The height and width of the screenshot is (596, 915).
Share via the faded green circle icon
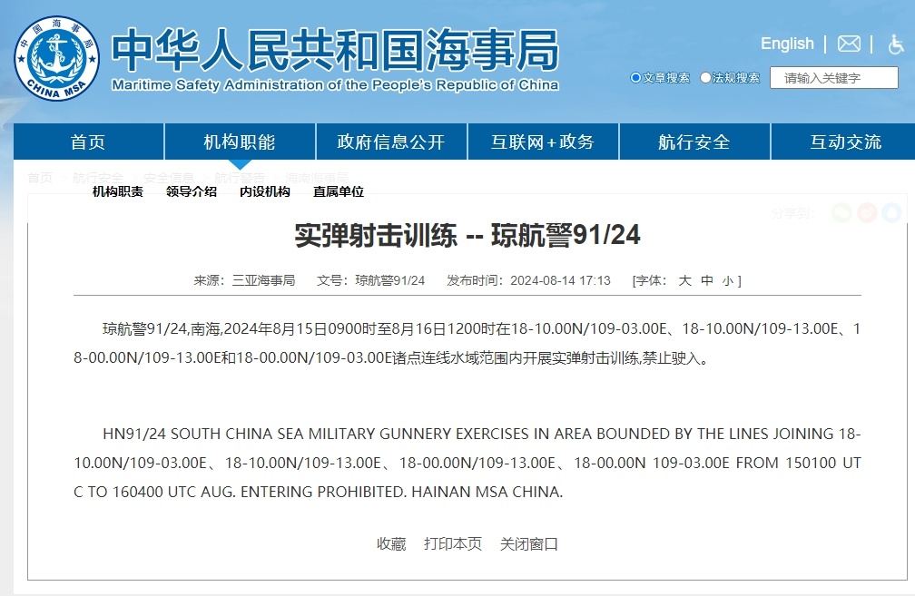841,213
